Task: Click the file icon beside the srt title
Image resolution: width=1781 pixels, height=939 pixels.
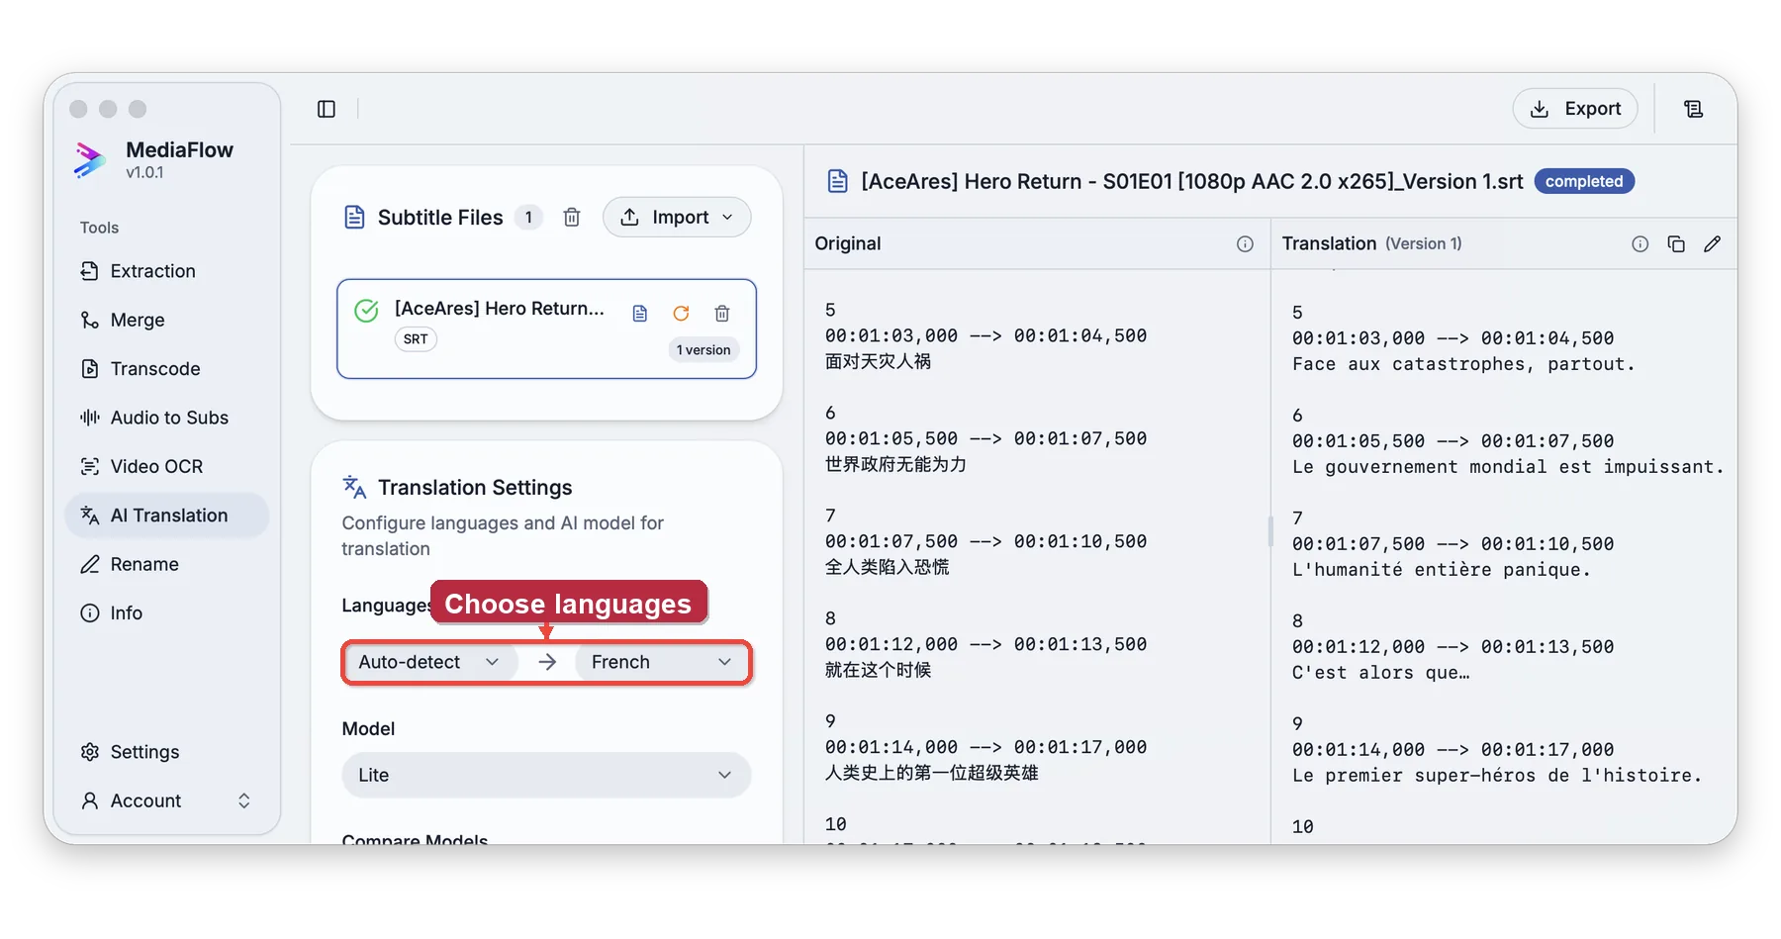Action: pos(838,181)
